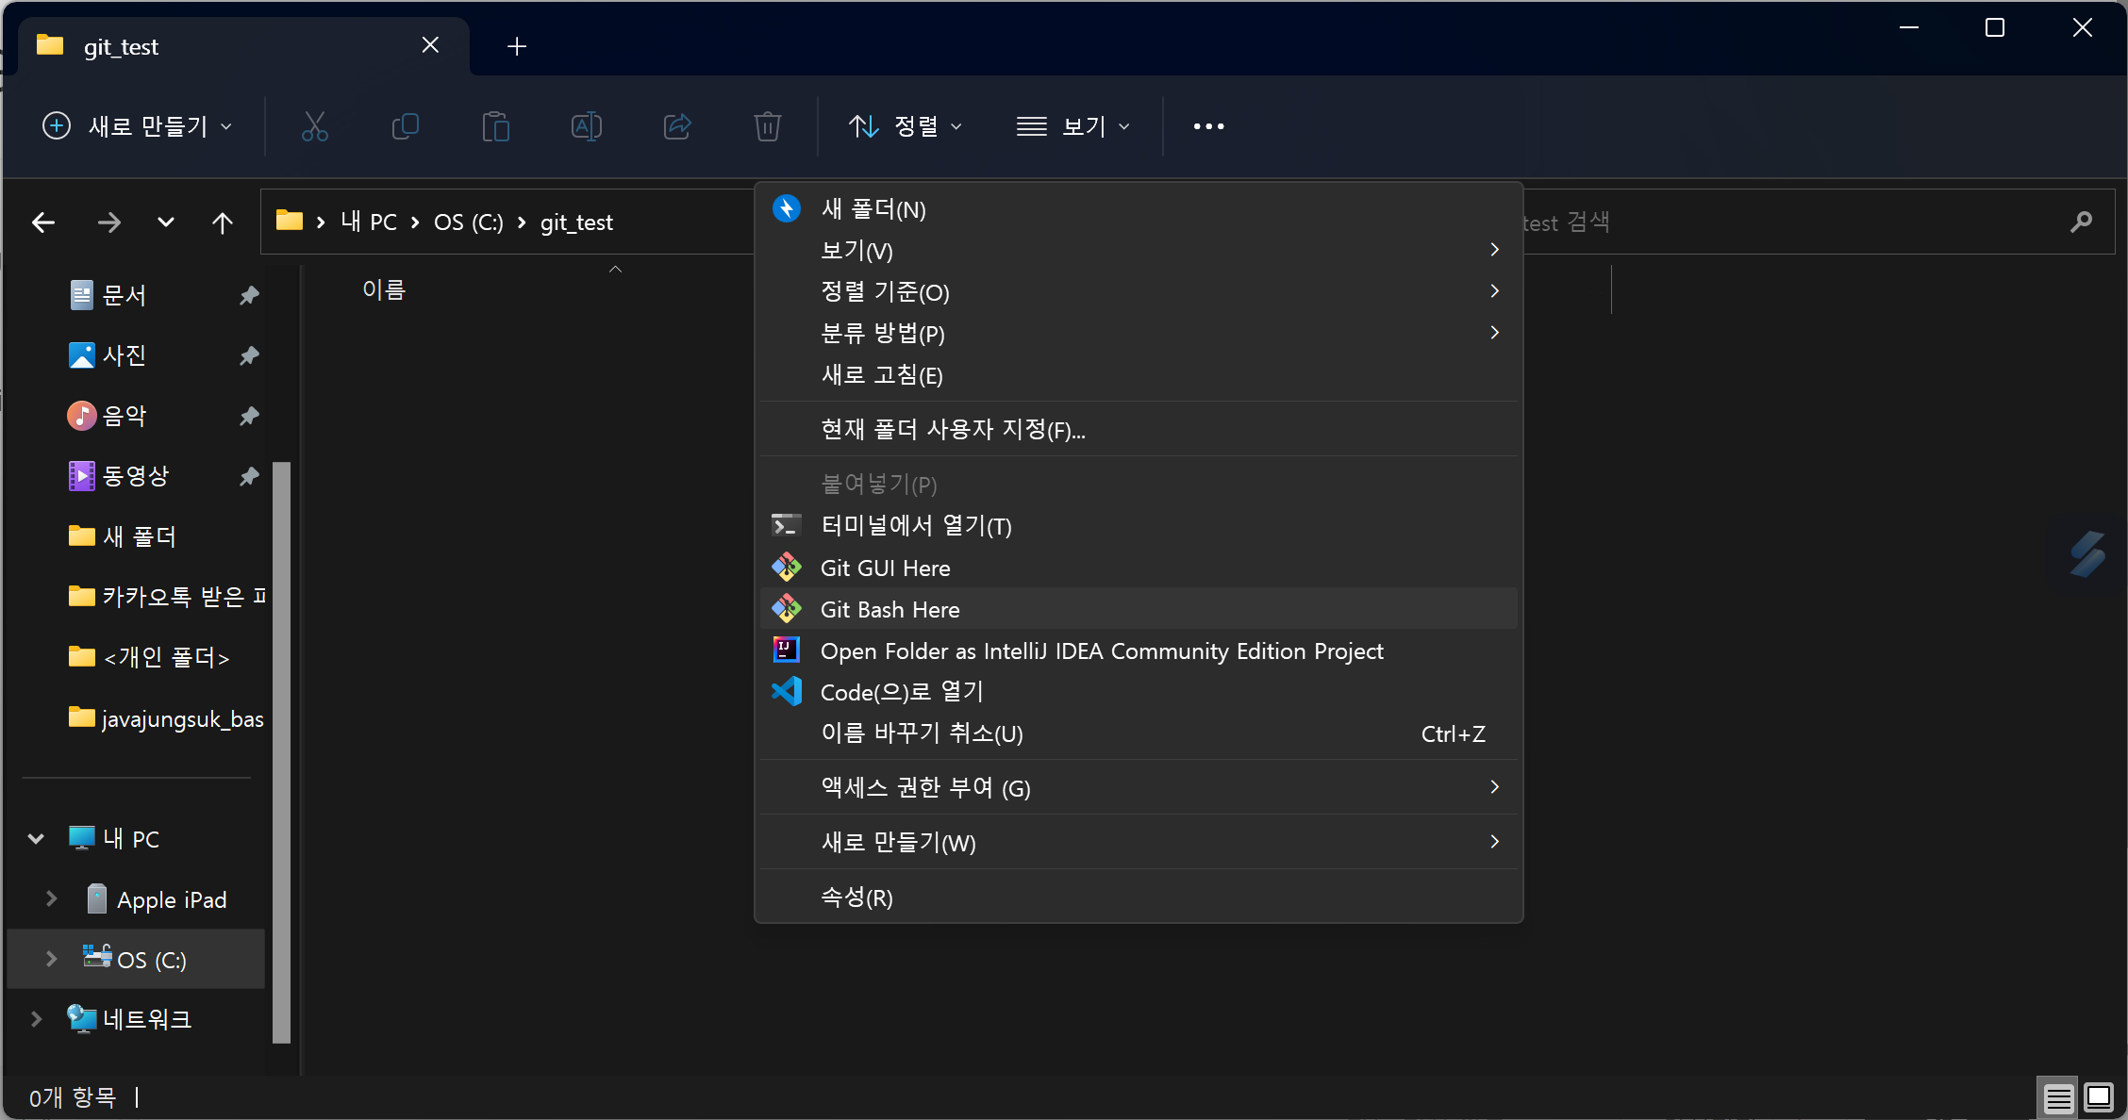Screen dimensions: 2128x1120
Task: Click the Share icon in toolbar
Action: point(677,126)
